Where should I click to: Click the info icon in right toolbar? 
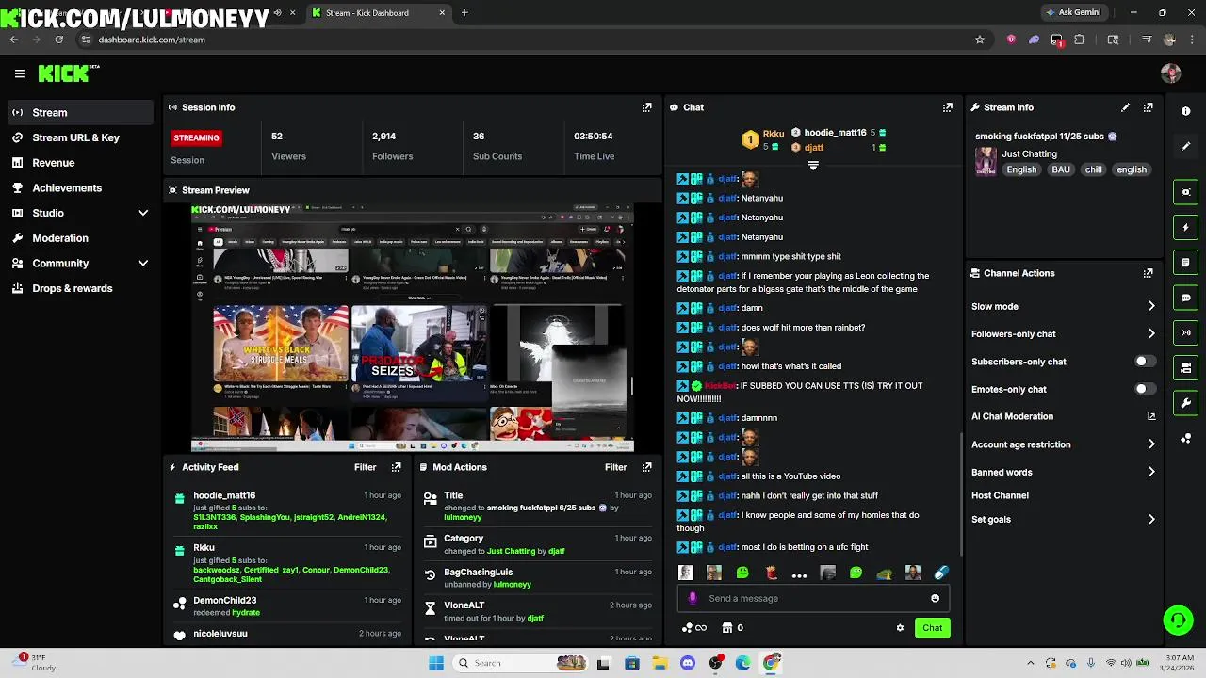coord(1185,111)
